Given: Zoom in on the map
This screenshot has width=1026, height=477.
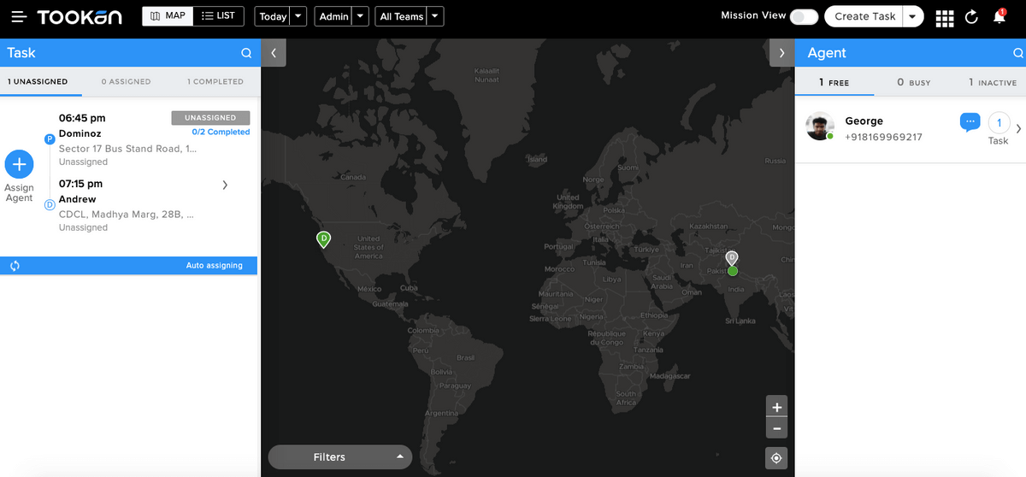Looking at the screenshot, I should tap(776, 407).
